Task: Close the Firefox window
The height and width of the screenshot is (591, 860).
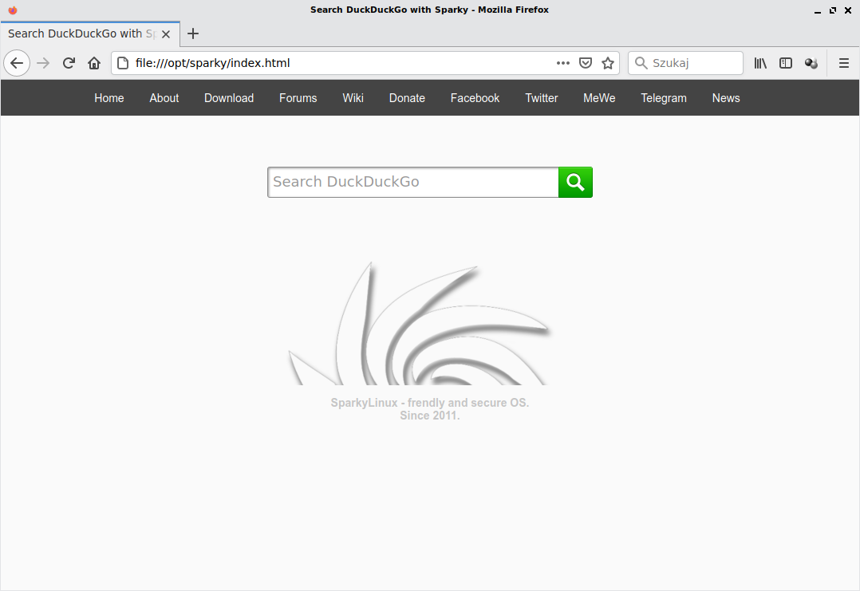Action: pyautogui.click(x=848, y=10)
